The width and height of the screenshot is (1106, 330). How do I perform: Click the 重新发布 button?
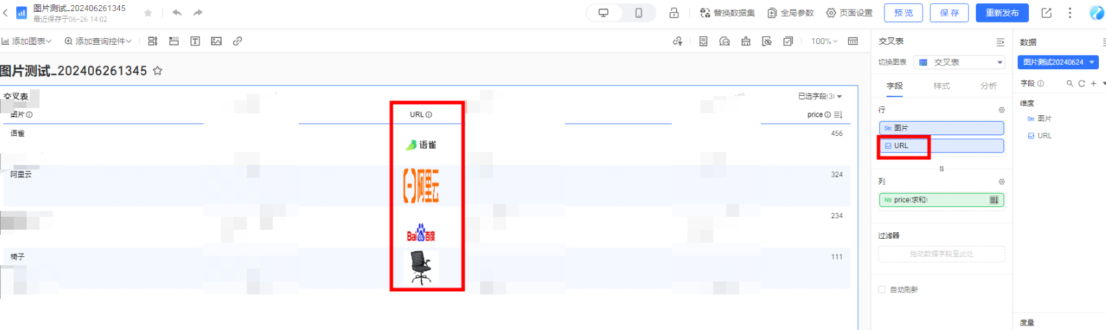click(x=1002, y=13)
